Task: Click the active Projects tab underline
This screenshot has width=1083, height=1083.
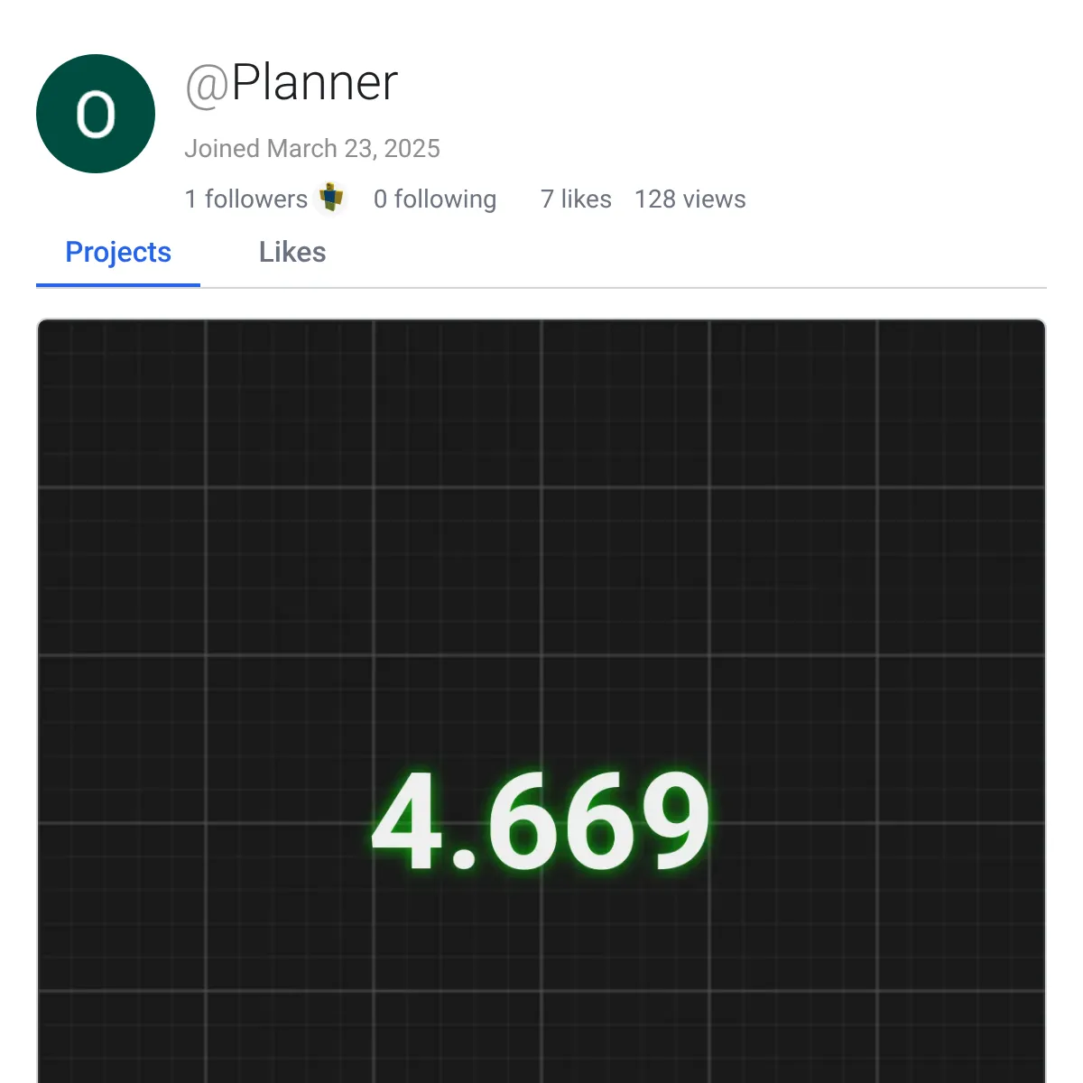Action: [x=118, y=283]
